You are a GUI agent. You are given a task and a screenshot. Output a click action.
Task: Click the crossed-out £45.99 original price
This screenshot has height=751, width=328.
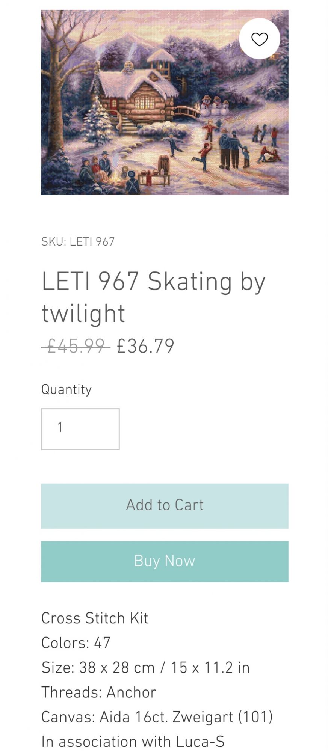pyautogui.click(x=76, y=346)
